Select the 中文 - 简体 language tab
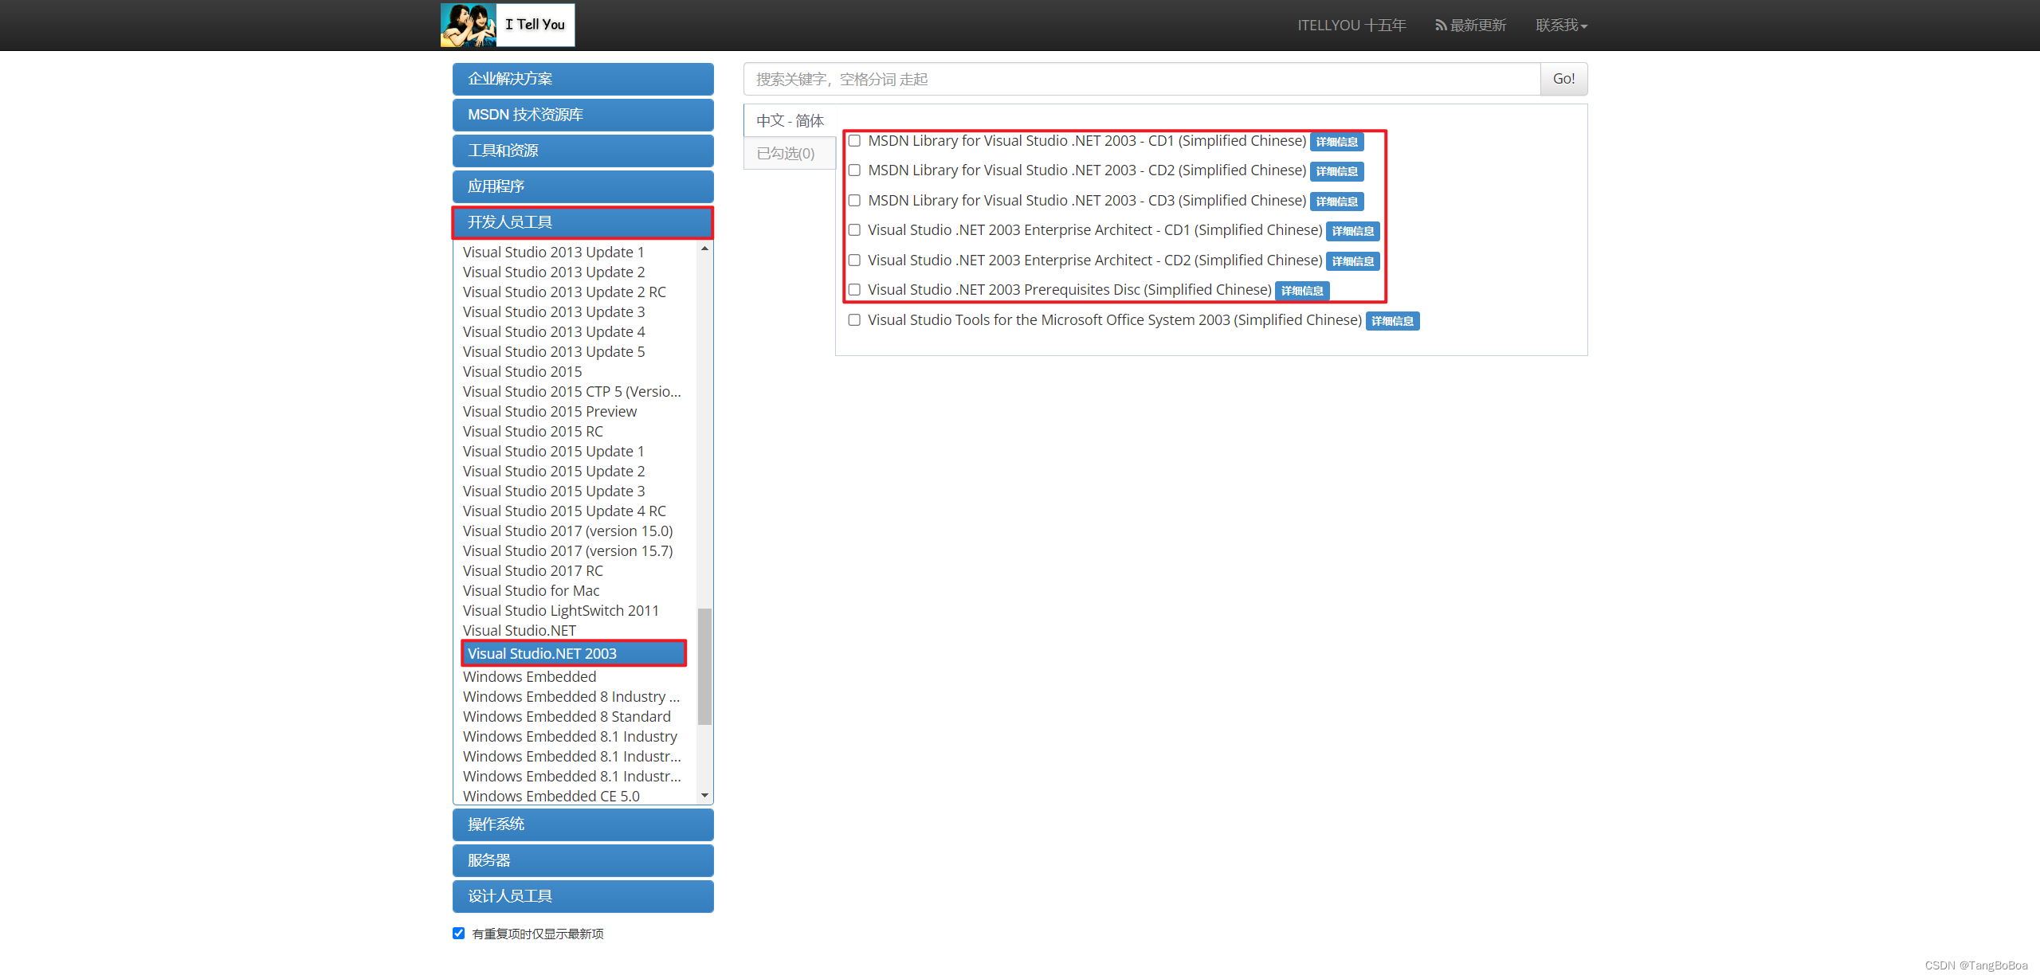 click(790, 120)
